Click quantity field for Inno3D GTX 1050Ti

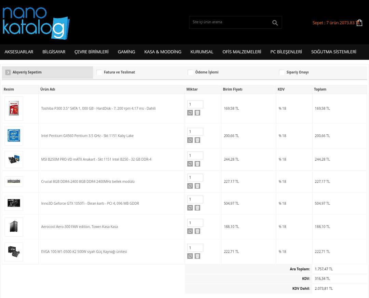point(195,199)
